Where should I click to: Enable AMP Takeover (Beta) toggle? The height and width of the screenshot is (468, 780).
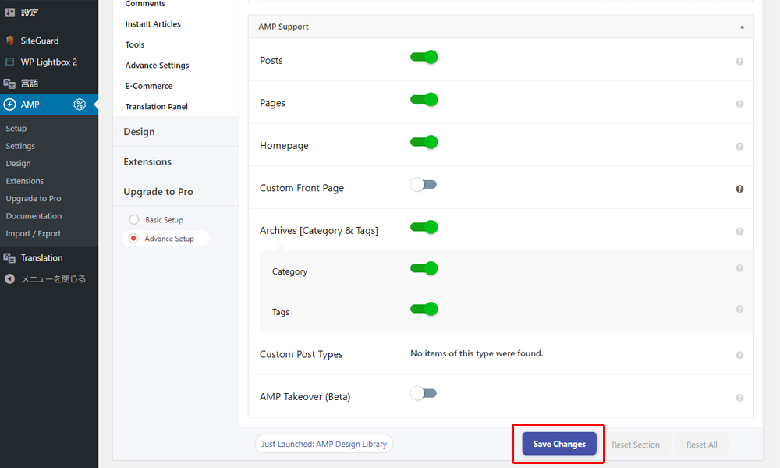coord(424,393)
